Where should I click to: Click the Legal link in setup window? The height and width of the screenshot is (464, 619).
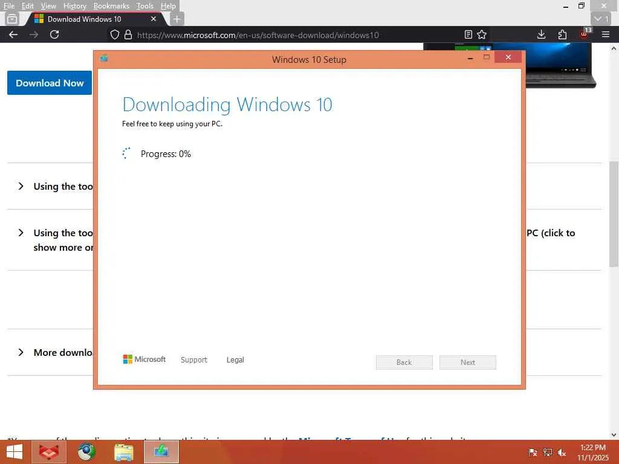click(x=235, y=360)
